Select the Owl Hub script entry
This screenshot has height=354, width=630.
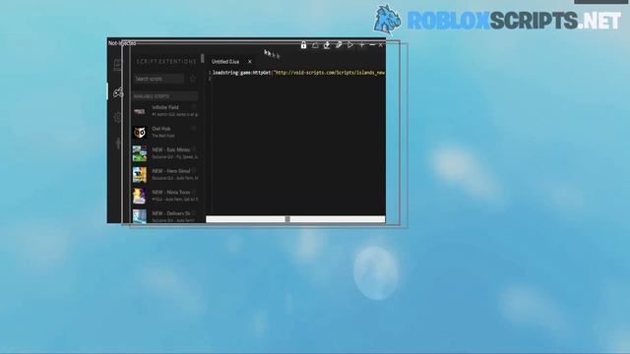[165, 132]
